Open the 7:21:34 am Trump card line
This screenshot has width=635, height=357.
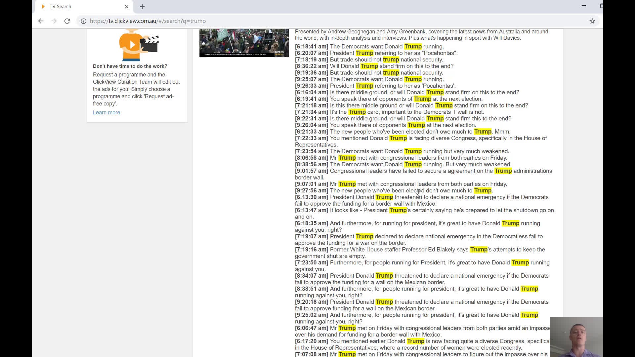(312, 112)
